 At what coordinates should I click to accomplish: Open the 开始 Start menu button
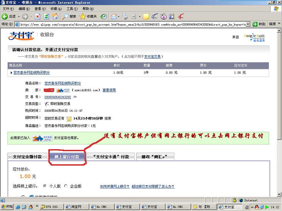(x=7, y=207)
